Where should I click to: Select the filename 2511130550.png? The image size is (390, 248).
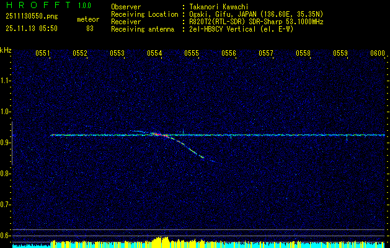(x=32, y=17)
